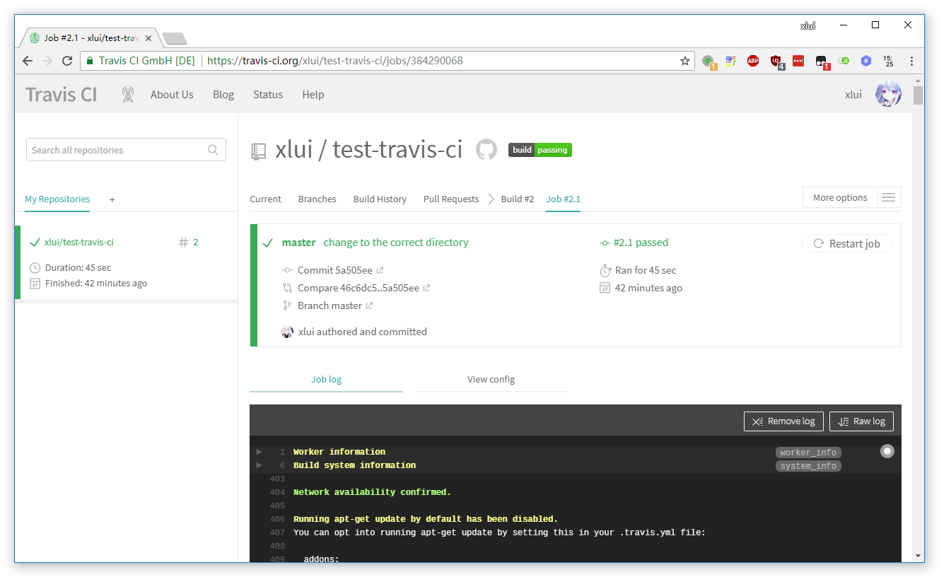Click the green toggle-style extension icon
Viewport: 939px width, 577px height.
tap(844, 61)
